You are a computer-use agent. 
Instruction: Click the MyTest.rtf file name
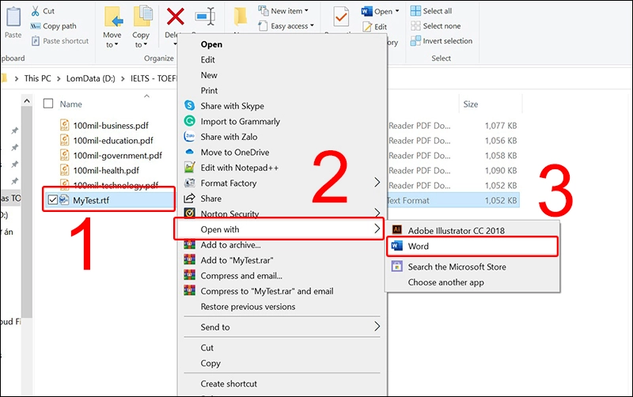(x=91, y=200)
